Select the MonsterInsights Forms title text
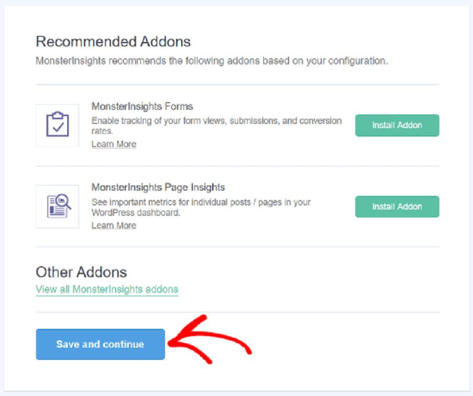Image resolution: width=473 pixels, height=396 pixels. [x=142, y=107]
